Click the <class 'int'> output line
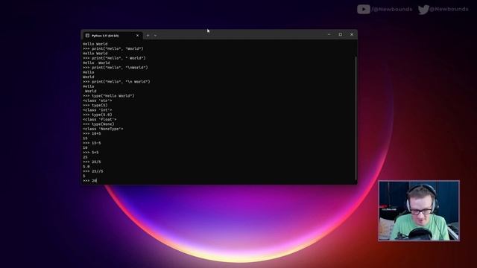 [98, 110]
